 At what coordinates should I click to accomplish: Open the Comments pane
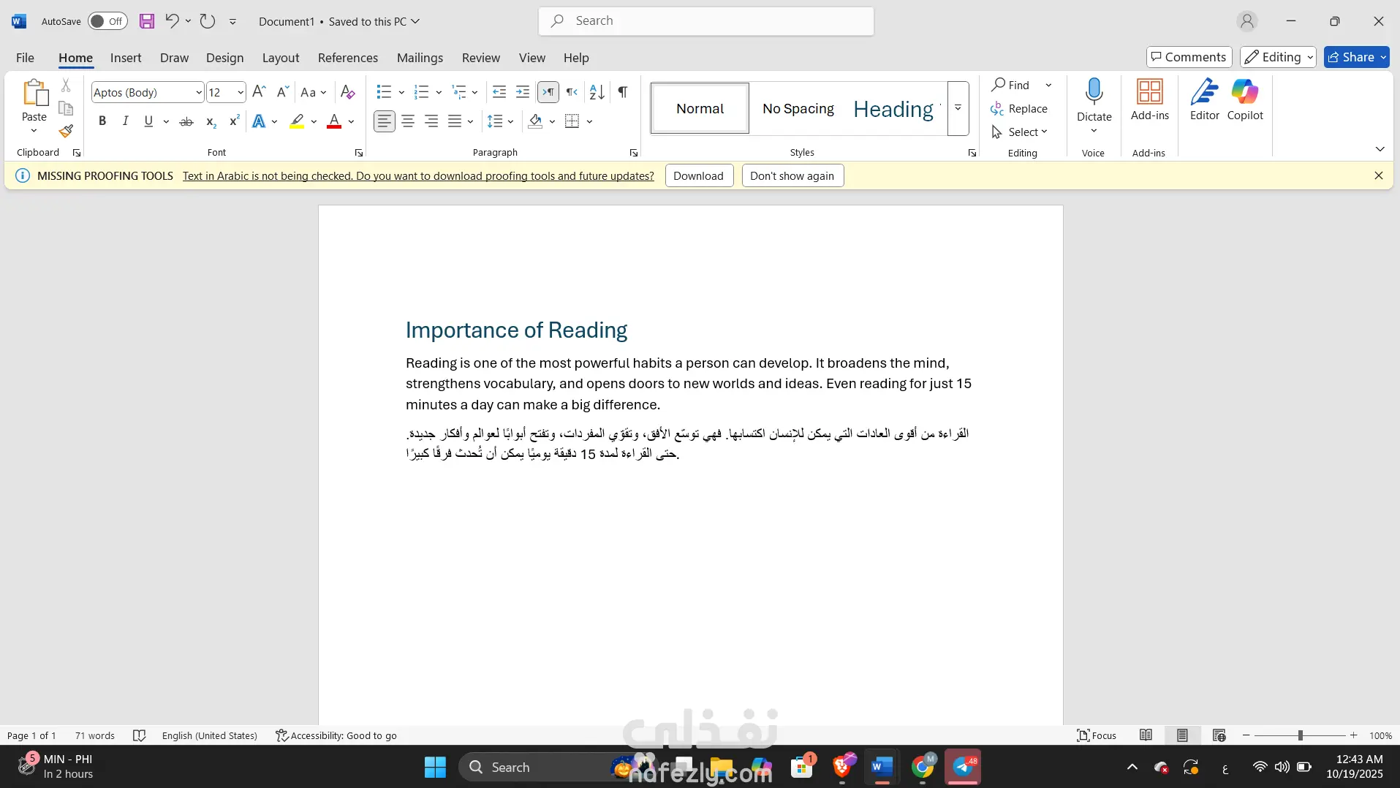coord(1189,57)
